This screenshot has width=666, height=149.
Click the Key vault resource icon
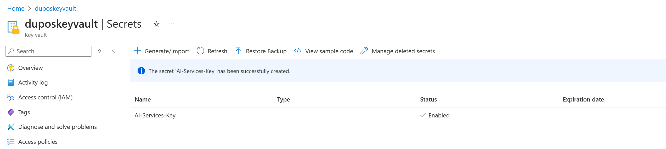click(14, 27)
